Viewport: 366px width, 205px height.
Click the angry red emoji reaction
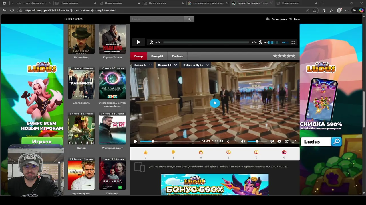pos(284,152)
